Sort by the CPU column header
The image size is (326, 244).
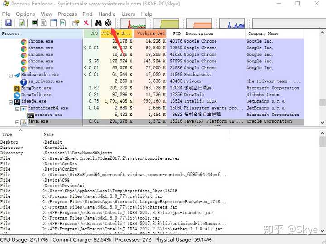(x=91, y=33)
